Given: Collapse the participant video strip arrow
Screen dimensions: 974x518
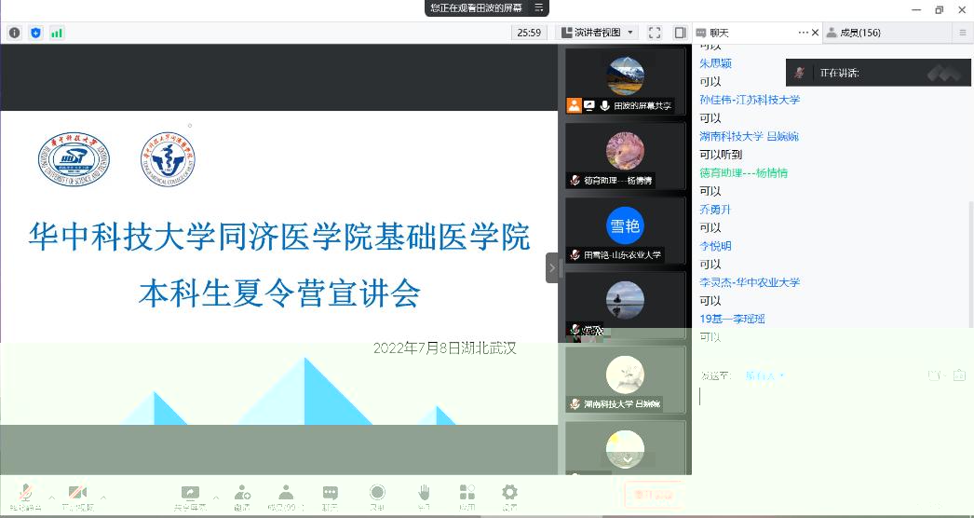Looking at the screenshot, I should pos(551,268).
